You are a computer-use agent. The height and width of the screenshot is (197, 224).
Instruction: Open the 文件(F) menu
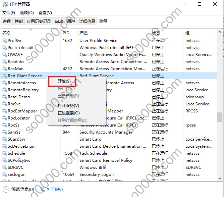tap(9, 13)
